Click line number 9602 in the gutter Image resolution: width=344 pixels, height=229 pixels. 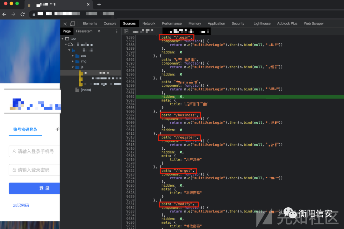click(x=130, y=97)
